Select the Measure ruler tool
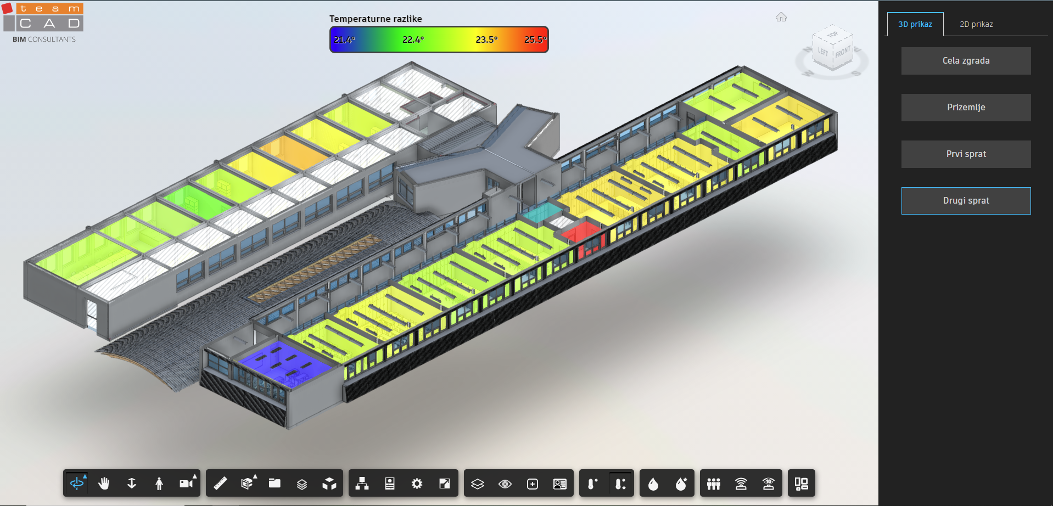1053x506 pixels. pyautogui.click(x=220, y=483)
